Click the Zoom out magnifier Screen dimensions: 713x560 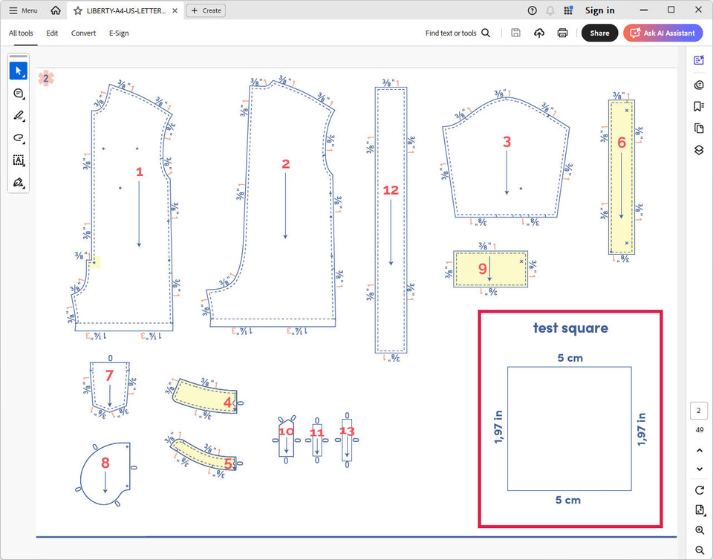pyautogui.click(x=700, y=550)
